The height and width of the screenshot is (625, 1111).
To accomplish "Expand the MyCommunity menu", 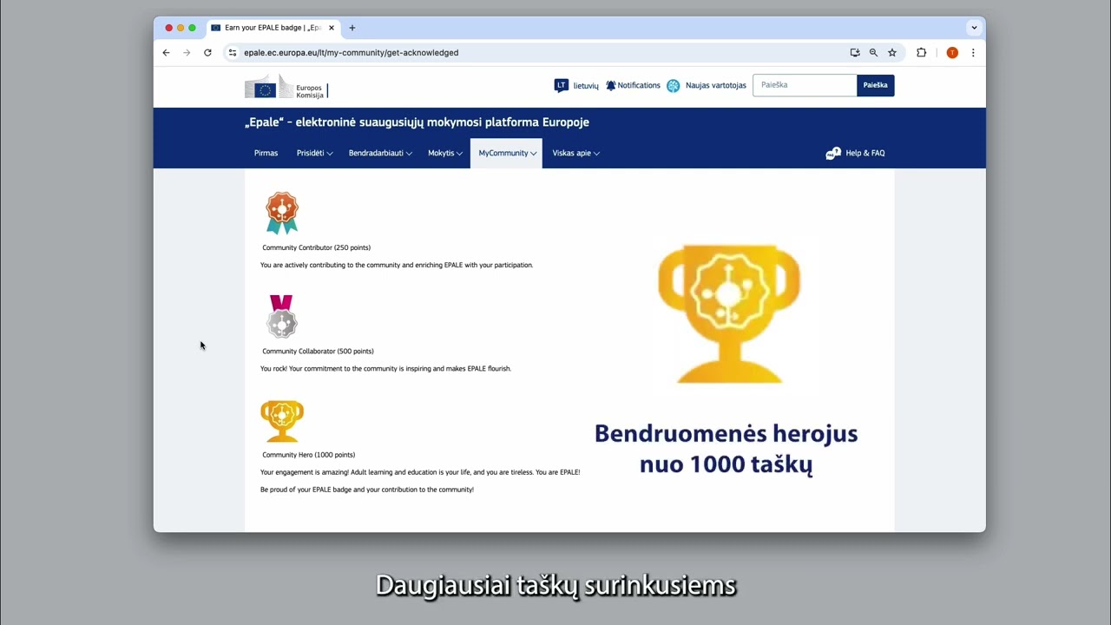I will point(507,153).
